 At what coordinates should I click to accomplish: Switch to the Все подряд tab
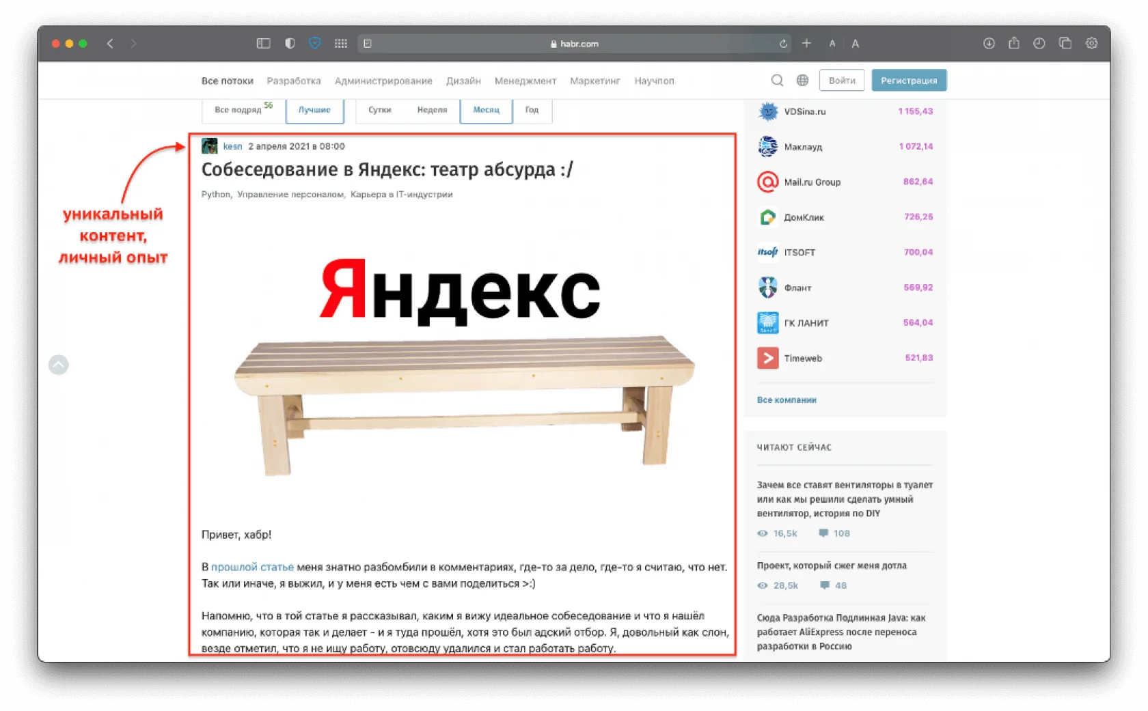coord(243,109)
